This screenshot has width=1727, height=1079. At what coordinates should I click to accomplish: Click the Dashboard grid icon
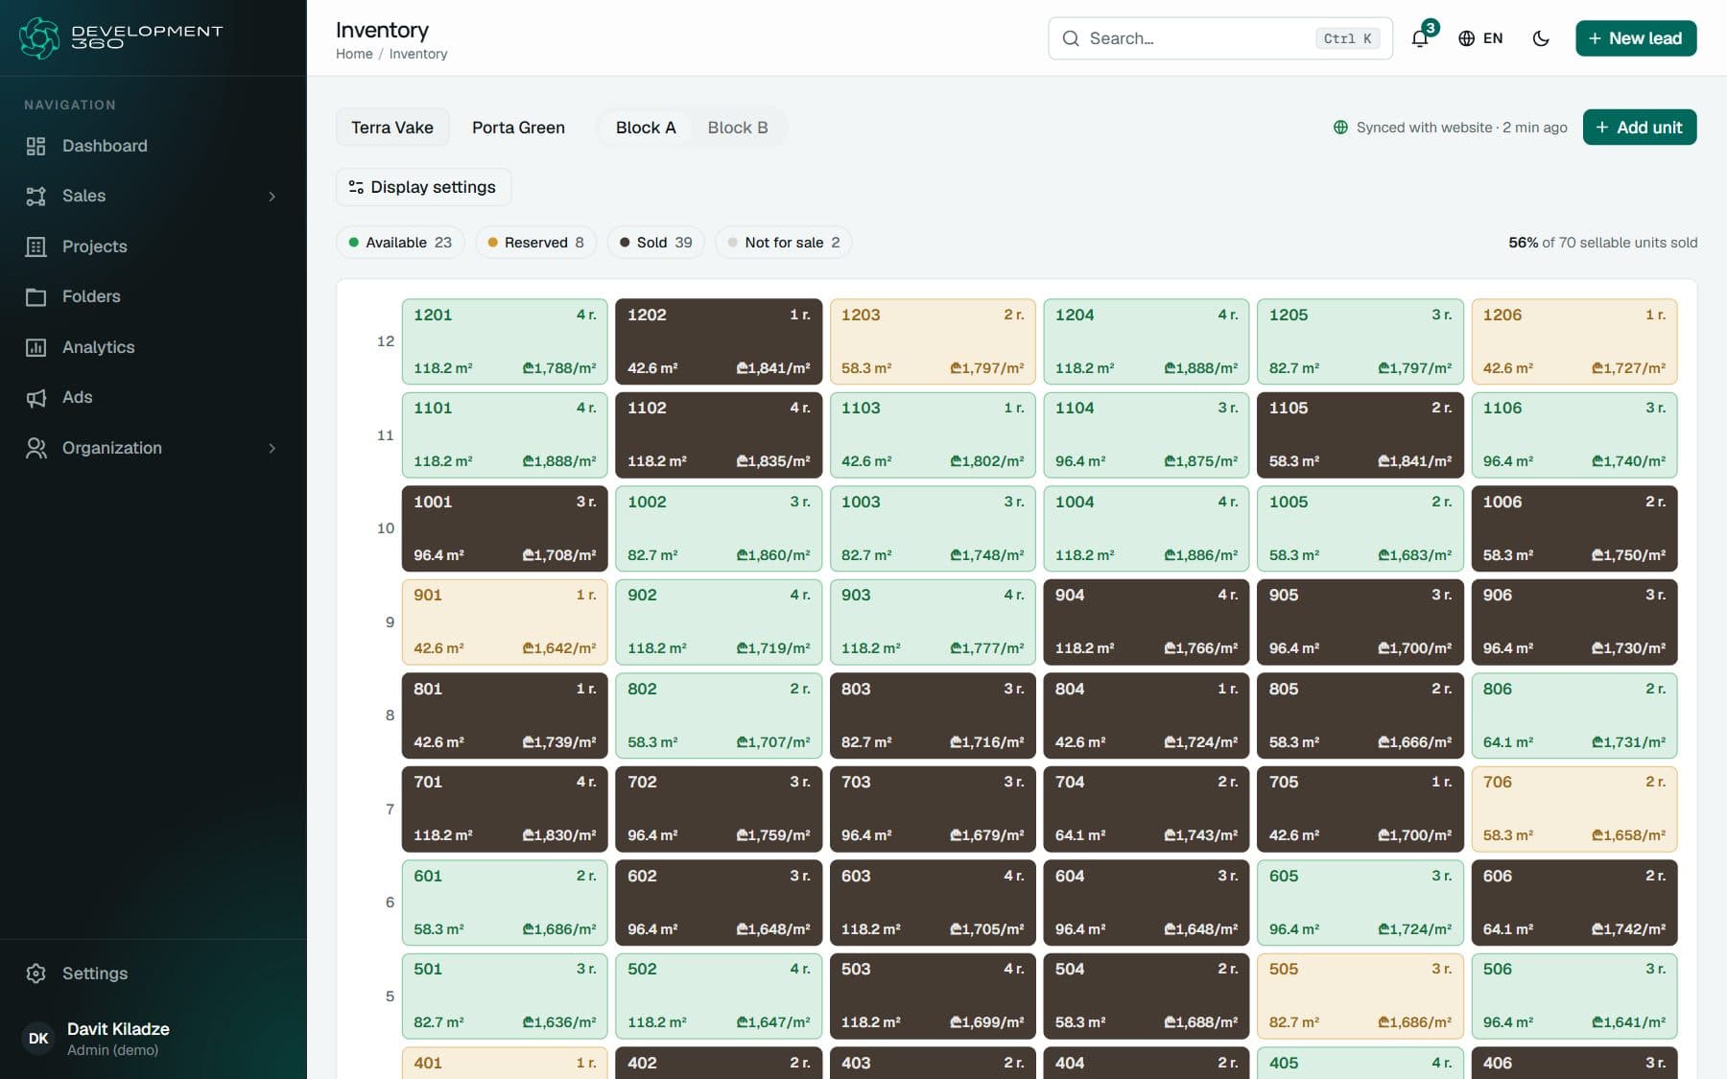[35, 146]
